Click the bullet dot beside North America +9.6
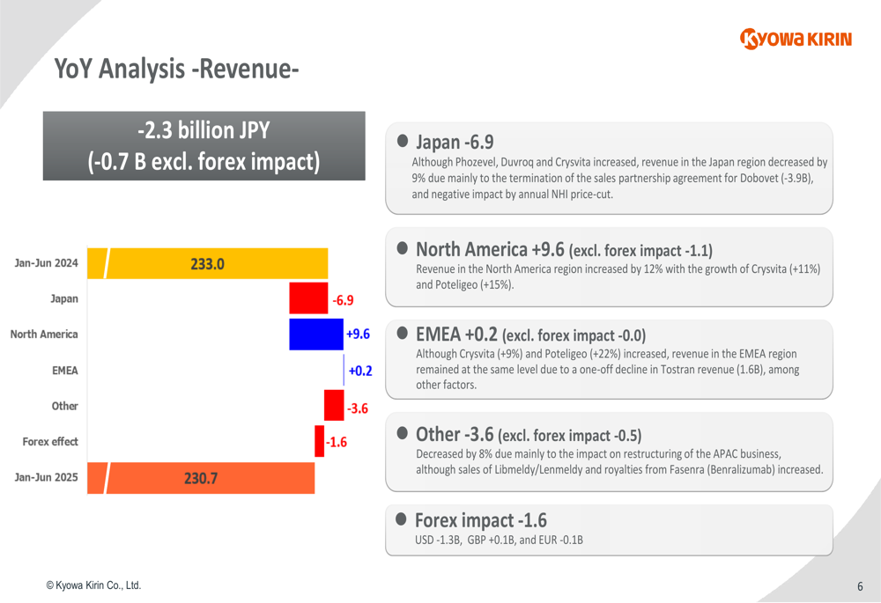The image size is (881, 603). [403, 247]
